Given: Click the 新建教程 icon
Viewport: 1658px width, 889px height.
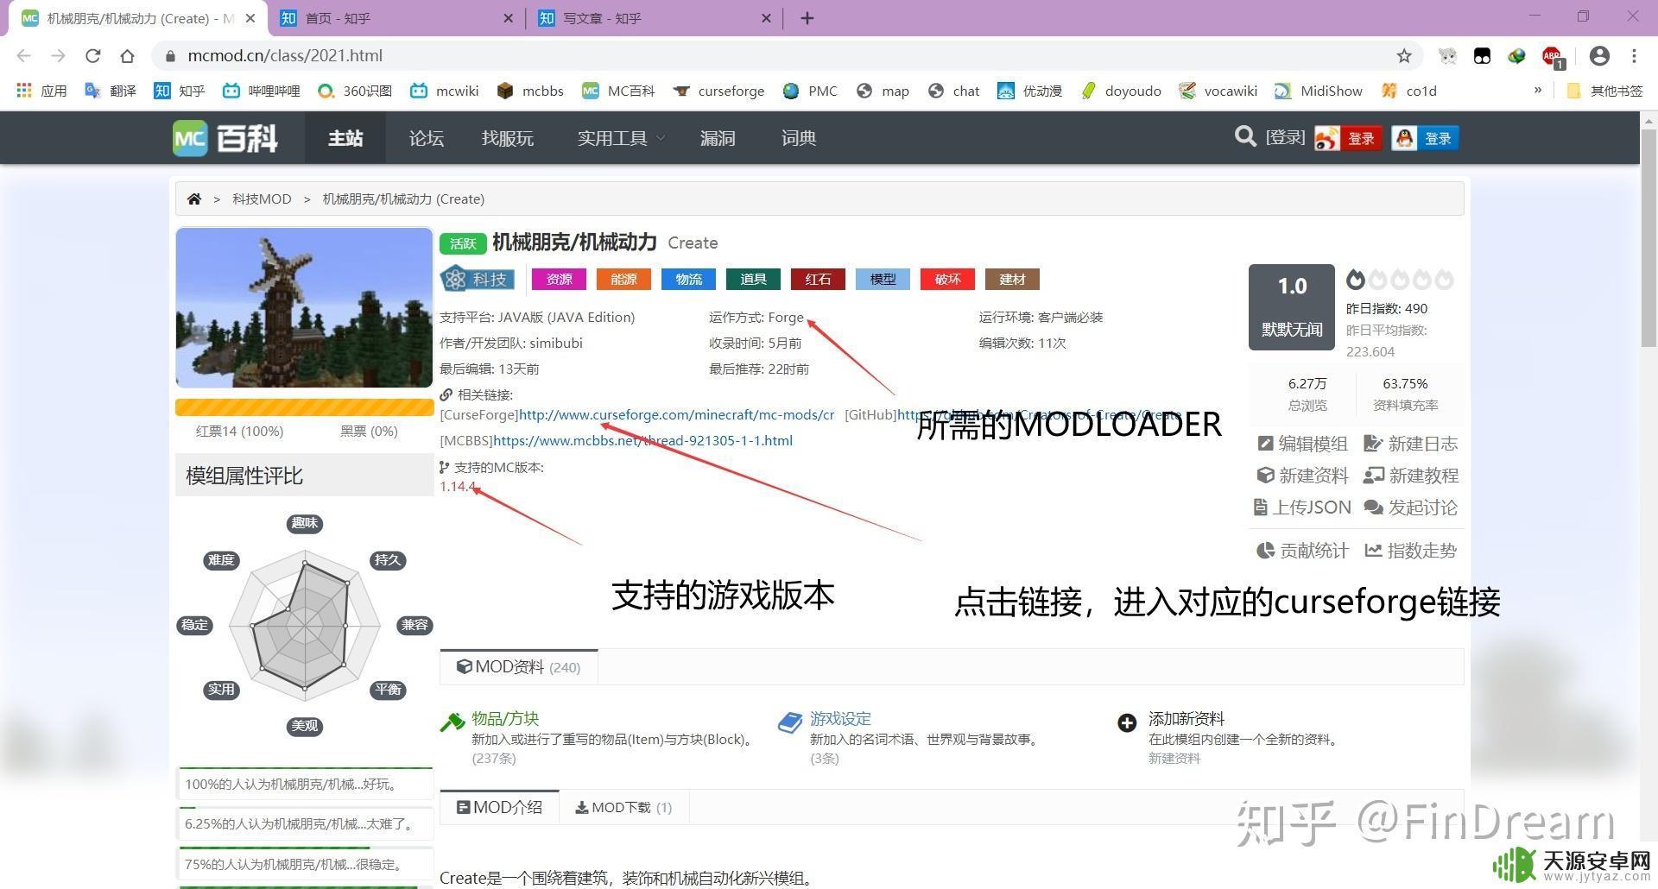Looking at the screenshot, I should tap(1373, 476).
